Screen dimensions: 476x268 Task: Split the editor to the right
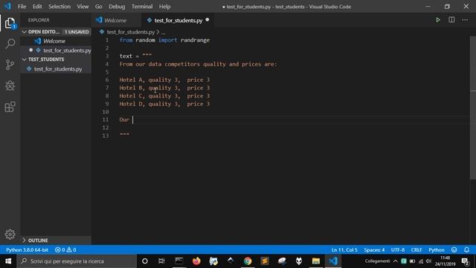451,20
